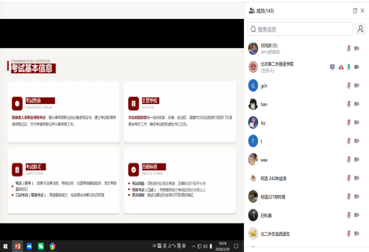Select member gch's blue G avatar
This screenshot has width=369, height=252.
(x=253, y=85)
